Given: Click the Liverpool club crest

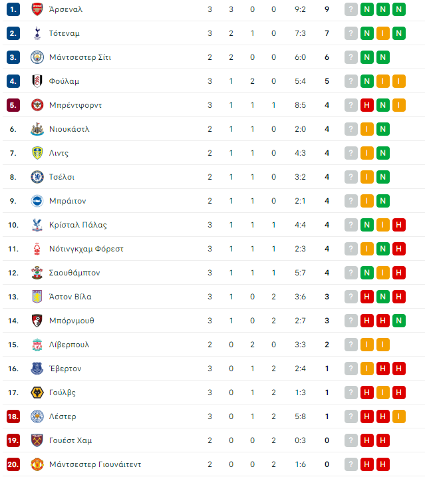Looking at the screenshot, I should [37, 345].
